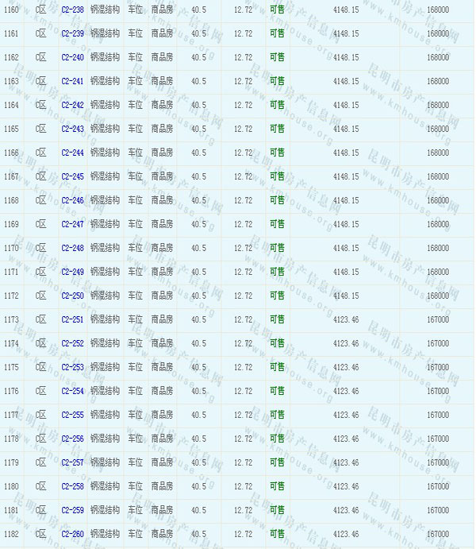Open the C2-251 unit link
This screenshot has height=549, width=476.
[72, 319]
